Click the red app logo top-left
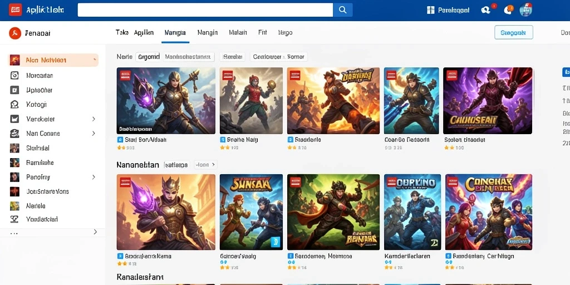 click(x=15, y=10)
